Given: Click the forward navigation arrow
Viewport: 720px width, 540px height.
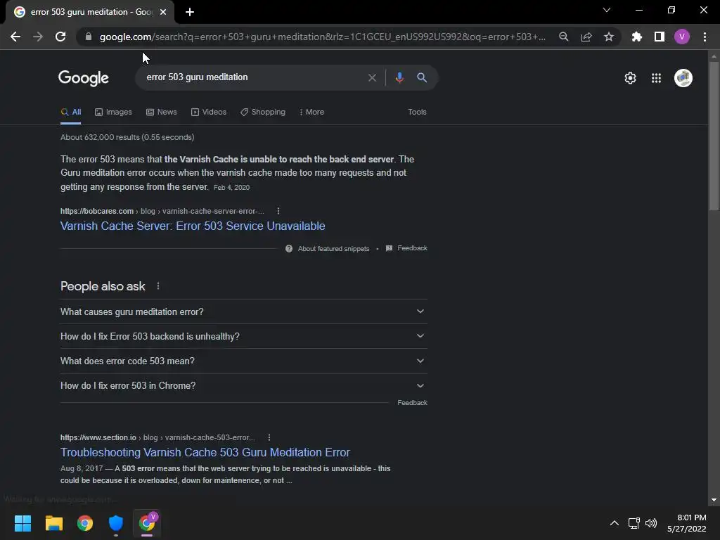Looking at the screenshot, I should [38, 37].
